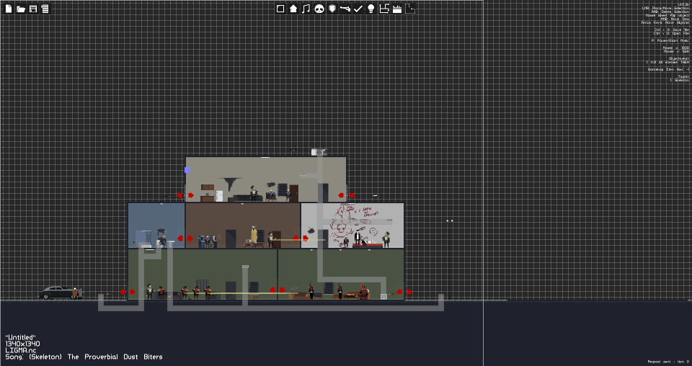The width and height of the screenshot is (692, 366).
Task: Select the light bulb lighting tool
Action: click(371, 9)
